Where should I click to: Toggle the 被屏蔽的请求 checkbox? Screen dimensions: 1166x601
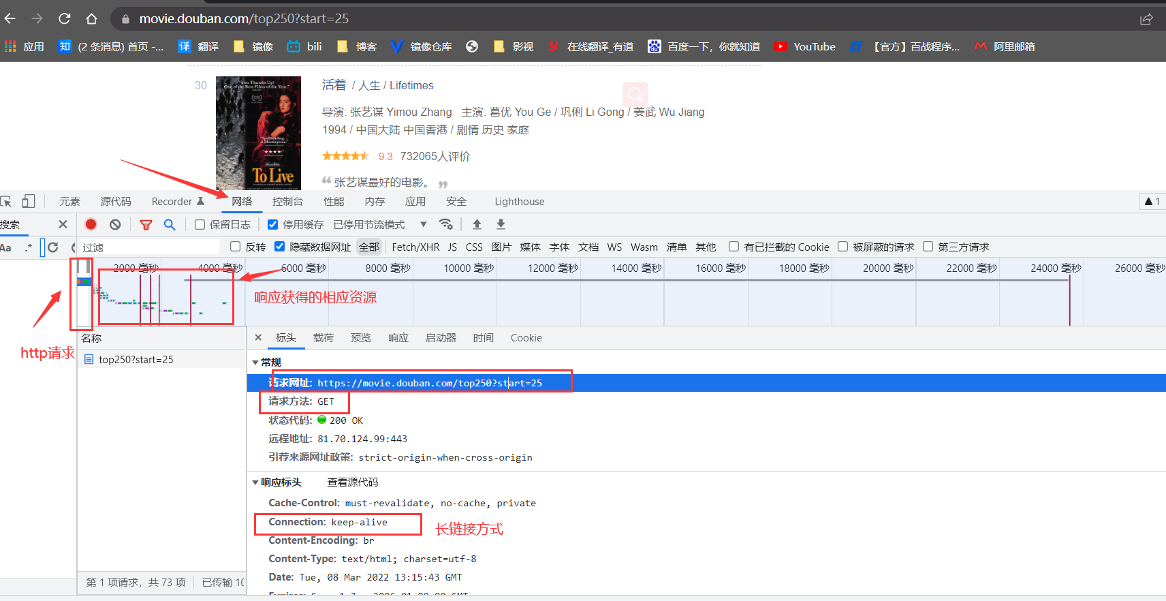[x=842, y=247]
